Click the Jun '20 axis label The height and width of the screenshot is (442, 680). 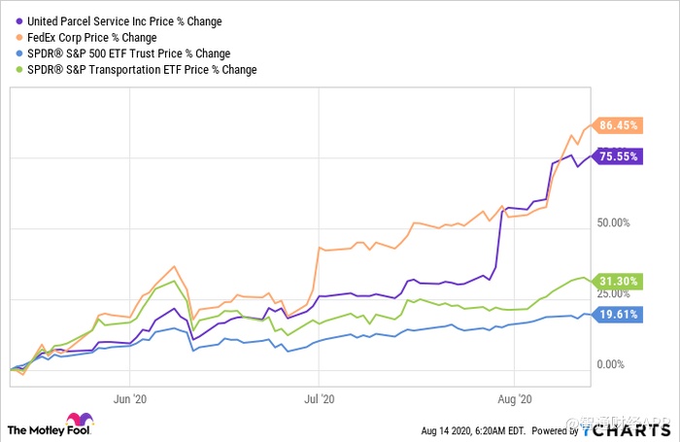point(130,397)
